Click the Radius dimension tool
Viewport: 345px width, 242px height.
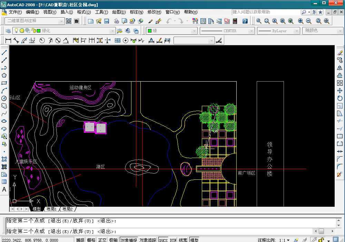(42, 40)
